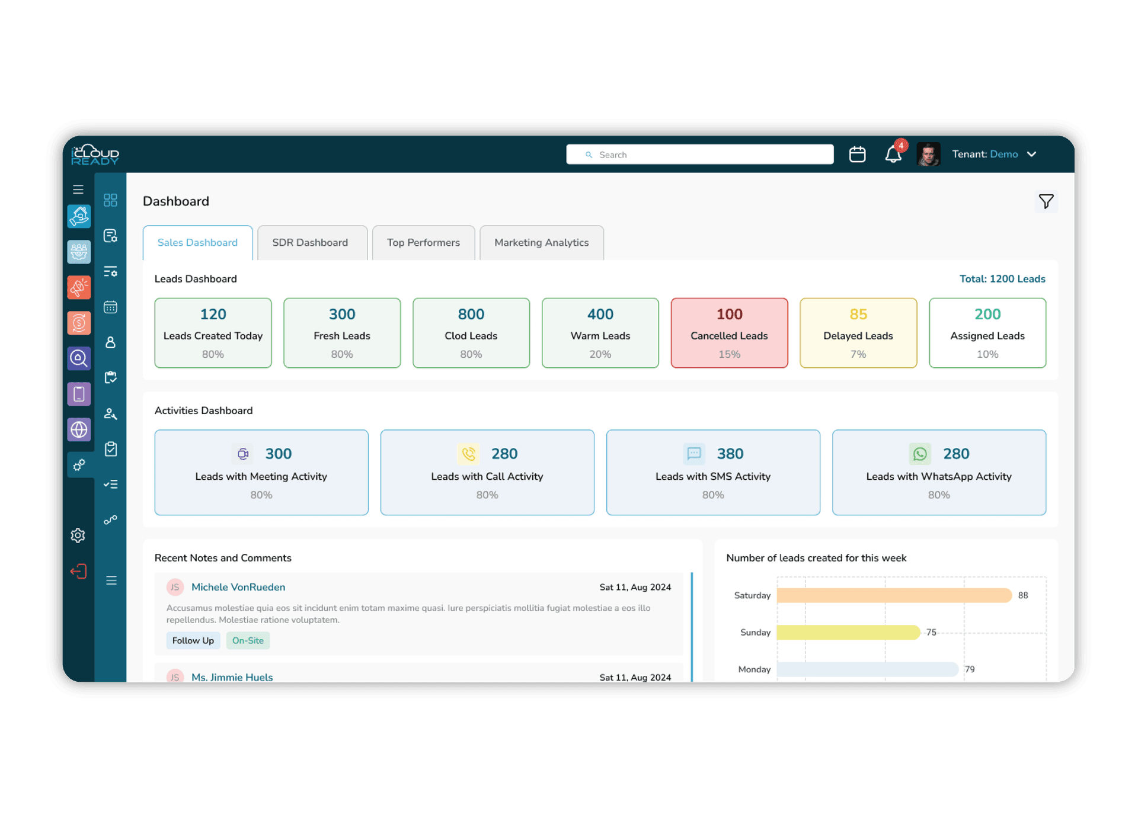Click the Cancelled Leads red card

click(729, 332)
